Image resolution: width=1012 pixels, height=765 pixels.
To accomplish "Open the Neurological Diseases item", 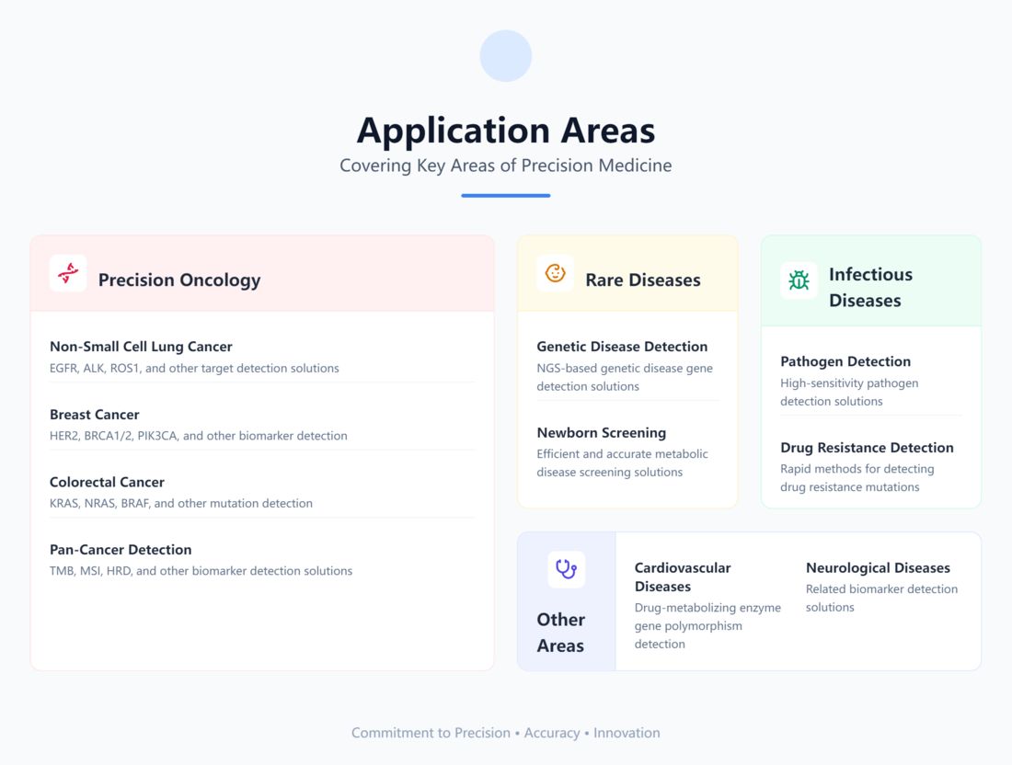I will 878,568.
